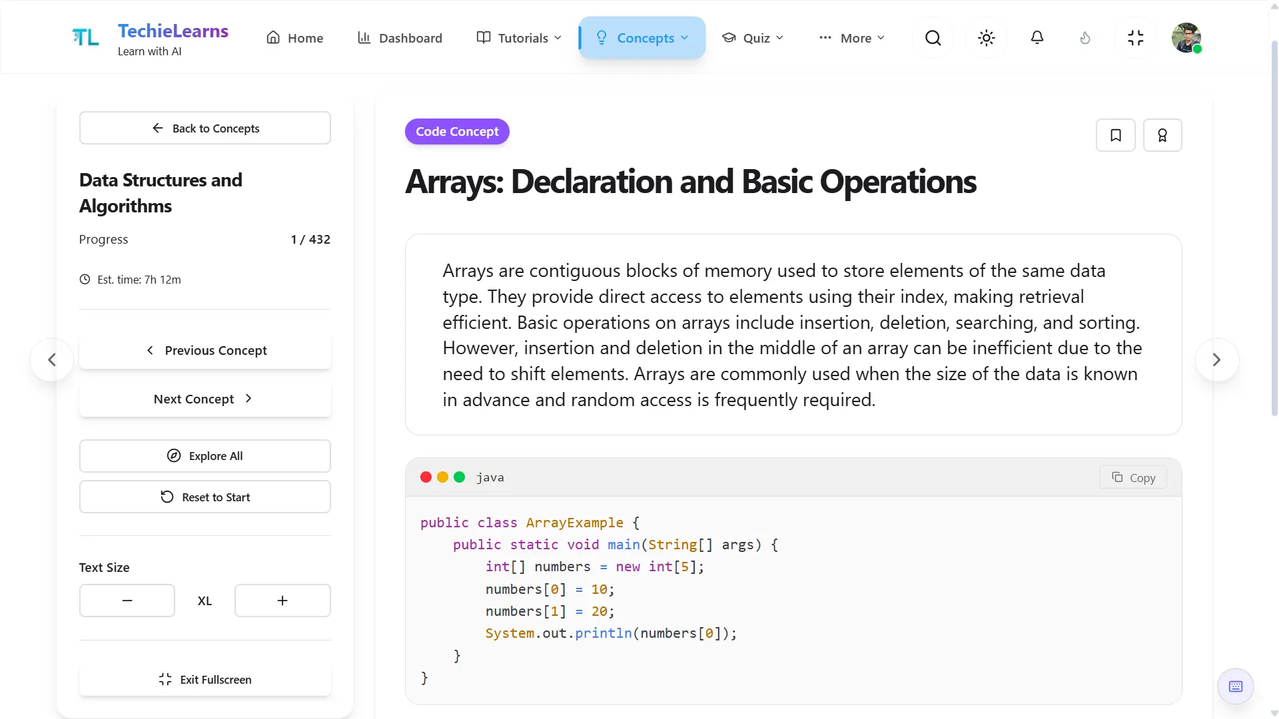Go to Next Concept
Viewport: 1279px width, 719px height.
[205, 399]
